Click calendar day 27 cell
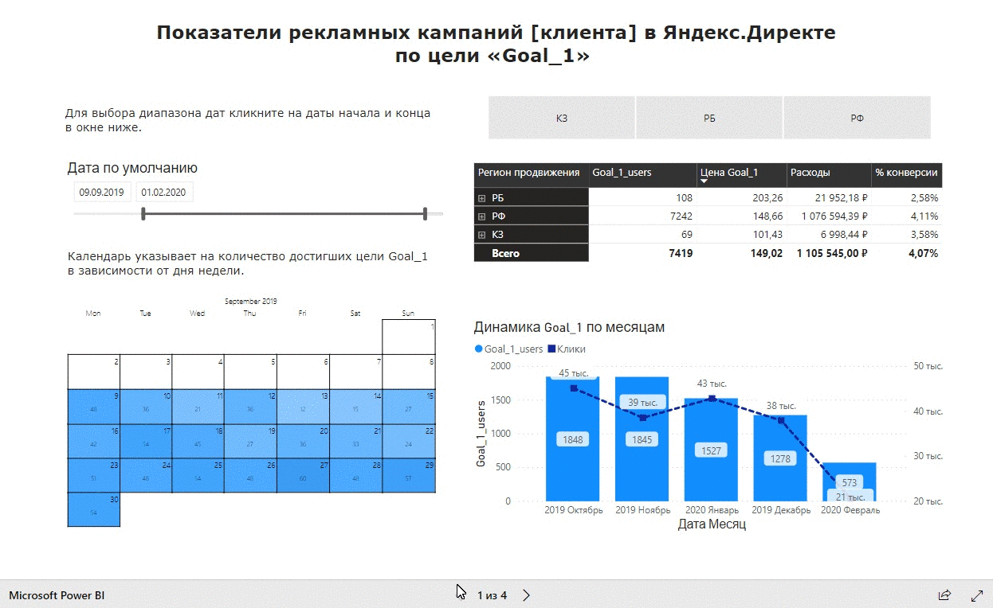Image resolution: width=993 pixels, height=608 pixels. pos(304,475)
